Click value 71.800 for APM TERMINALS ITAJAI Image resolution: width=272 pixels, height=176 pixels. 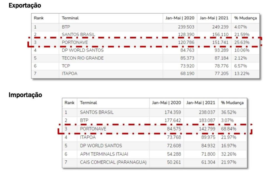click(208, 154)
